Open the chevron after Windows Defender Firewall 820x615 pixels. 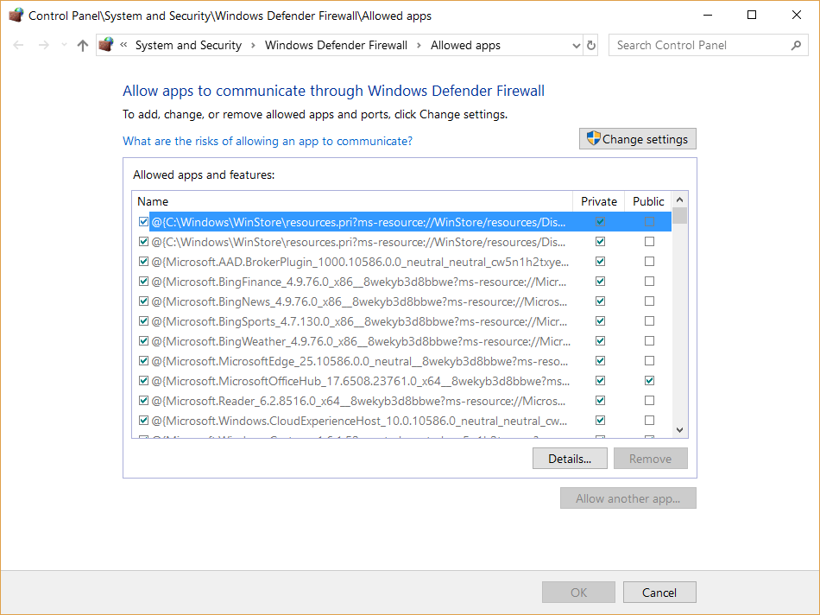pyautogui.click(x=419, y=46)
